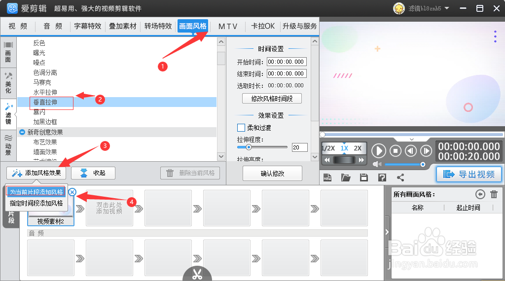Open 添加风格效果 dropdown button
Screen dimensions: 505x281
coord(36,173)
